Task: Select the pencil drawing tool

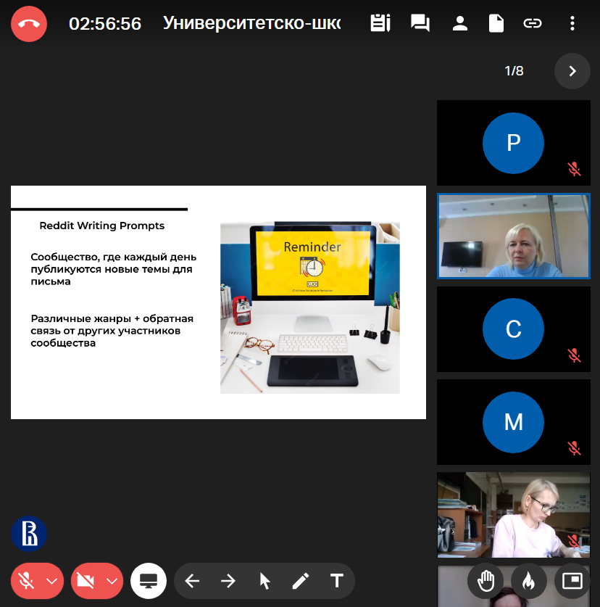Action: tap(301, 581)
